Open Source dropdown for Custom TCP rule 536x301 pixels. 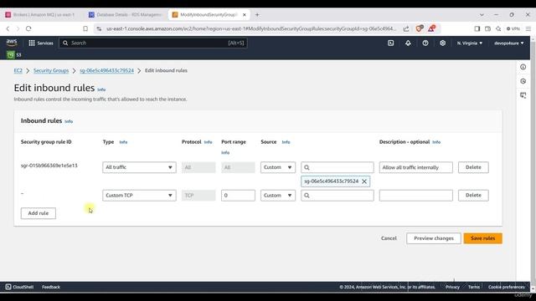278,195
